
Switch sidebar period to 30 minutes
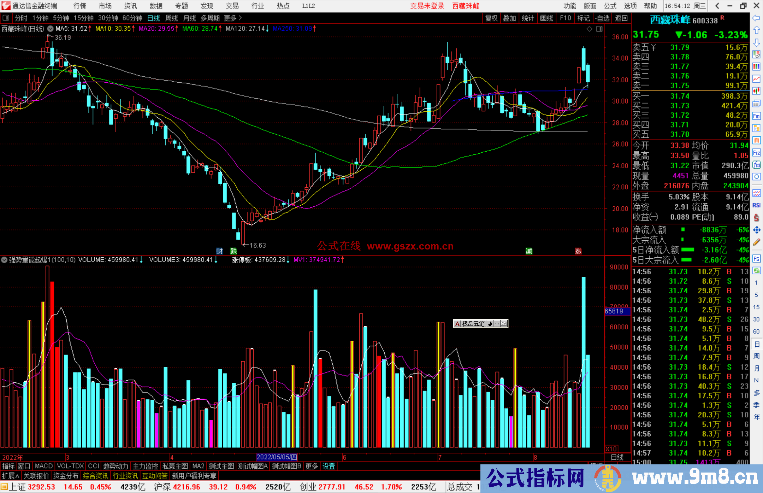point(756,319)
